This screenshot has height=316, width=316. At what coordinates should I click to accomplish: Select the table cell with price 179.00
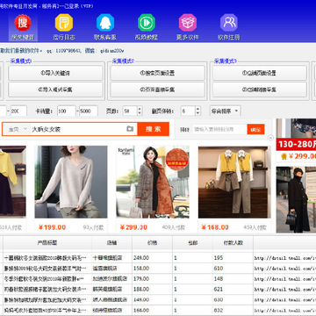tap(152, 279)
